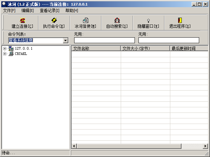Open the 冰河信使 messenger toolbar icon
Screen dimensions: 210x157
coord(85,21)
